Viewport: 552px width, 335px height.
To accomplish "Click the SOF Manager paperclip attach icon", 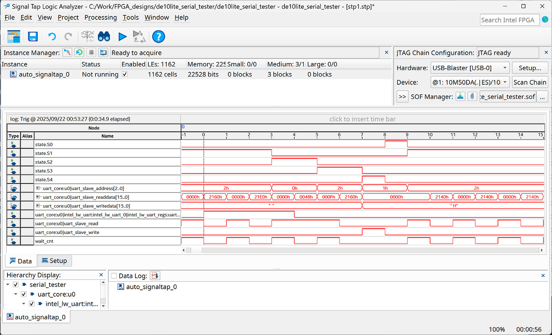I will 472,97.
